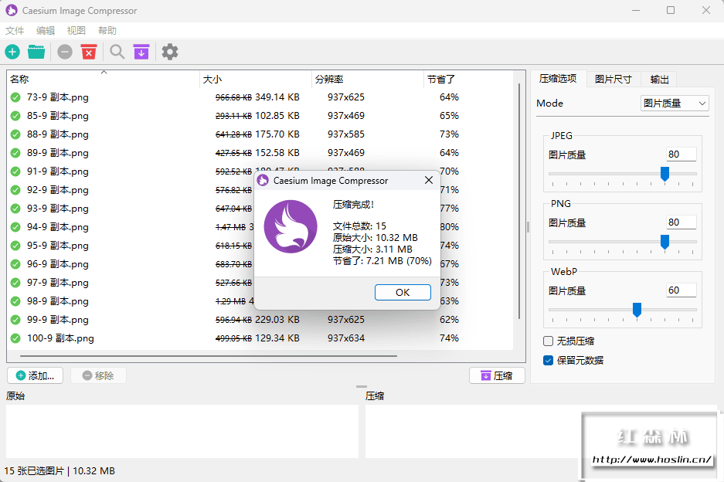The width and height of the screenshot is (724, 482).
Task: Click the 129.34 KB size cell
Action: click(x=277, y=338)
